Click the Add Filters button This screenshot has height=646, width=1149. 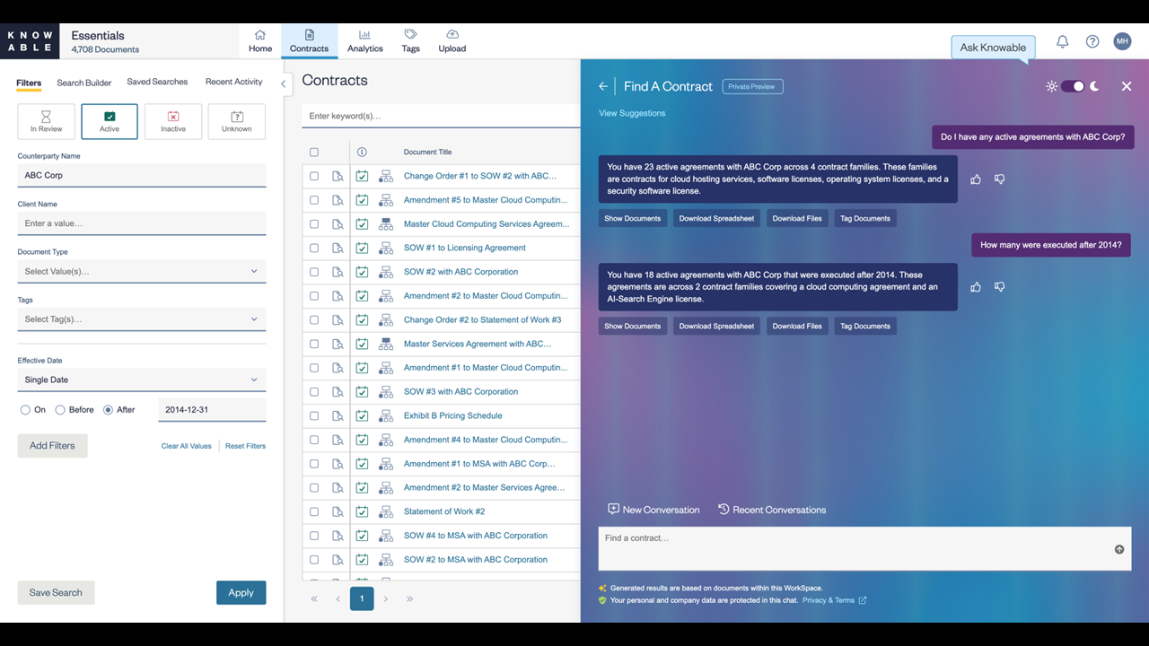pos(52,445)
